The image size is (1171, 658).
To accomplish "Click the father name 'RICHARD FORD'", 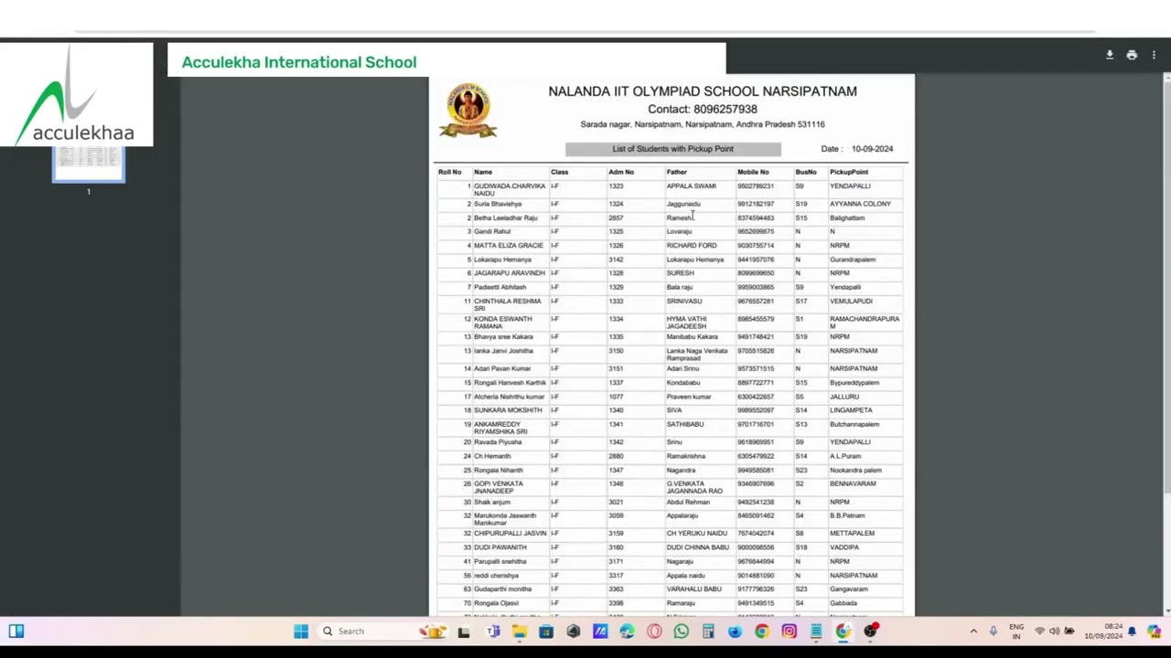I will (692, 246).
